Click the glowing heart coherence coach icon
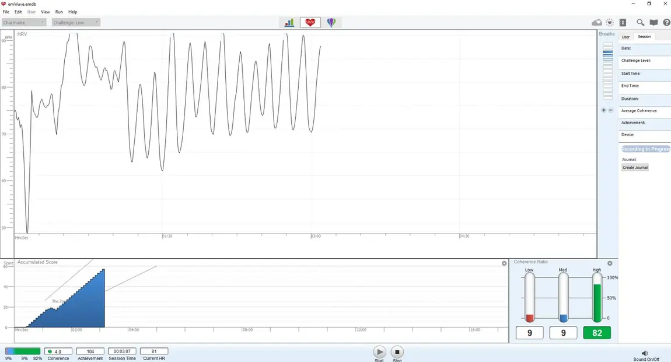Screen dimensions: 671x362 (609, 22)
